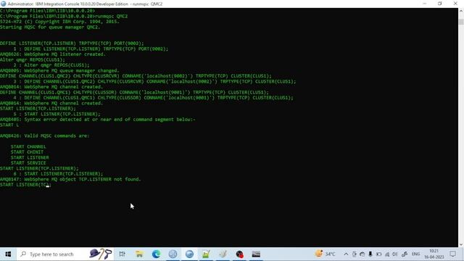
Task: Open the feather-like app icon on taskbar
Action: (x=223, y=254)
